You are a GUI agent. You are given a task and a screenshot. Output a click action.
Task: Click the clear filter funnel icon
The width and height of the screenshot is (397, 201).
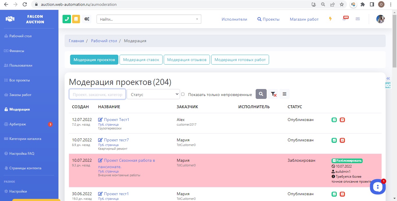coord(273,94)
